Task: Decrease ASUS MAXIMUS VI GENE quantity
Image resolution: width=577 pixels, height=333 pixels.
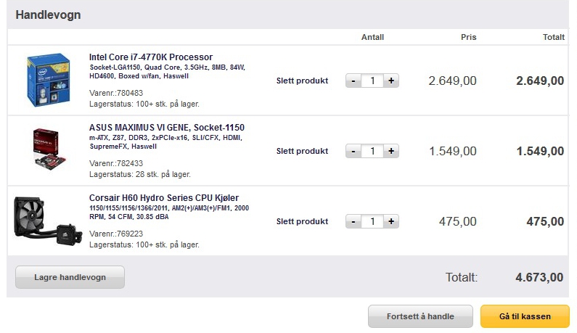Action: click(x=353, y=151)
